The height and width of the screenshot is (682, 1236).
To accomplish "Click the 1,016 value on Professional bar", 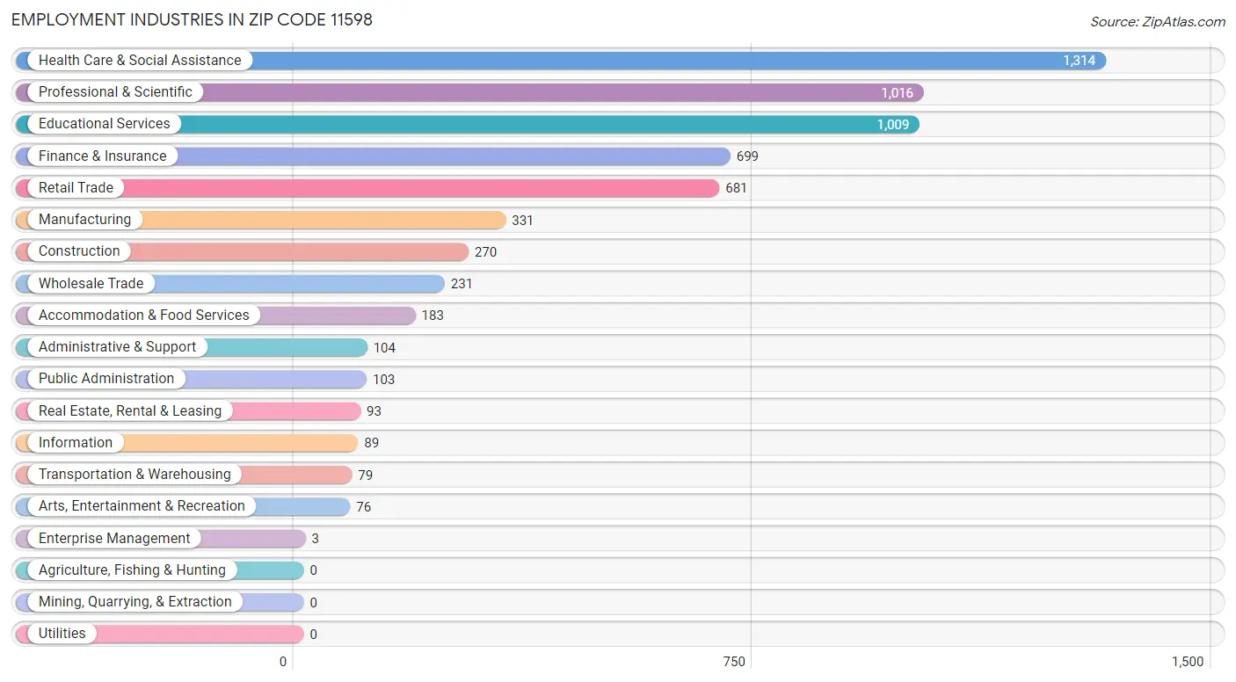I will [x=897, y=92].
